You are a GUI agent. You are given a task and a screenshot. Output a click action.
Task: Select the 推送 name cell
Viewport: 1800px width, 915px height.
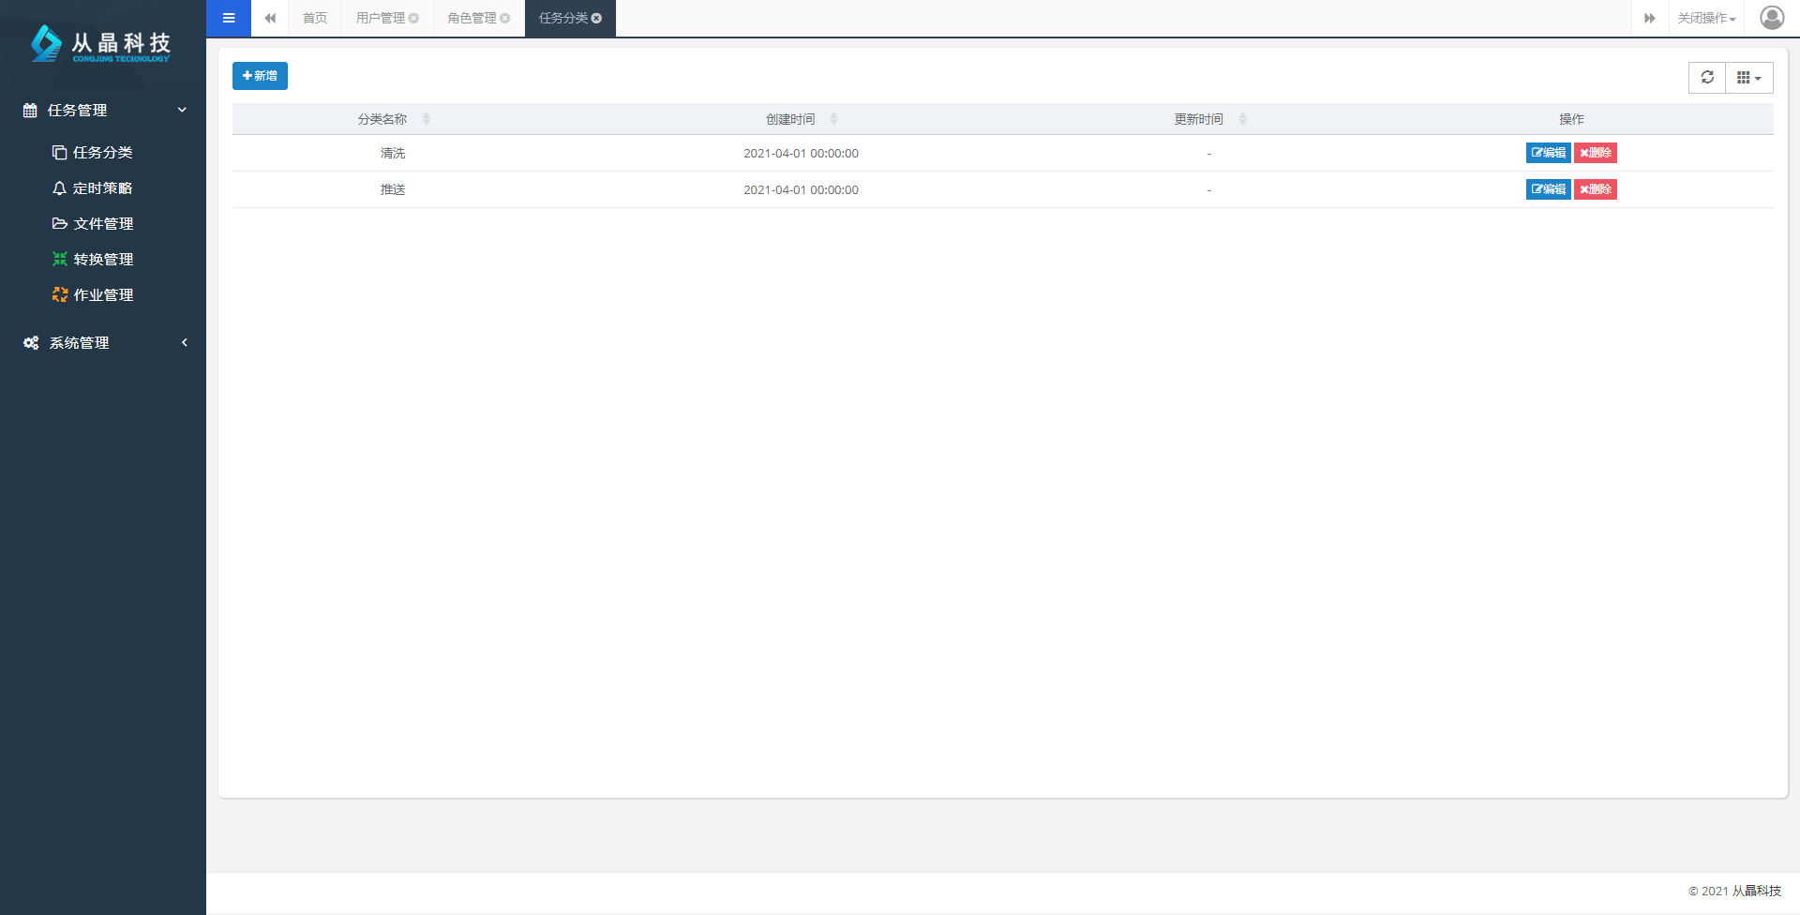click(393, 190)
